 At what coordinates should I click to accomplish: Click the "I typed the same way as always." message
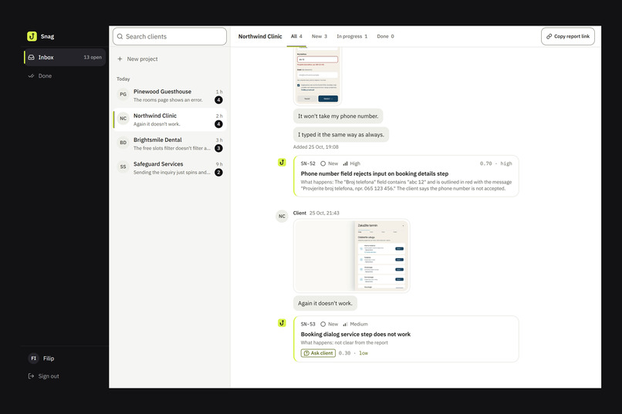pyautogui.click(x=341, y=135)
